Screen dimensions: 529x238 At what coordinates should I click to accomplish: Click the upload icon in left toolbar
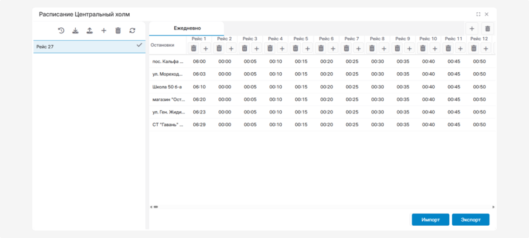(90, 31)
